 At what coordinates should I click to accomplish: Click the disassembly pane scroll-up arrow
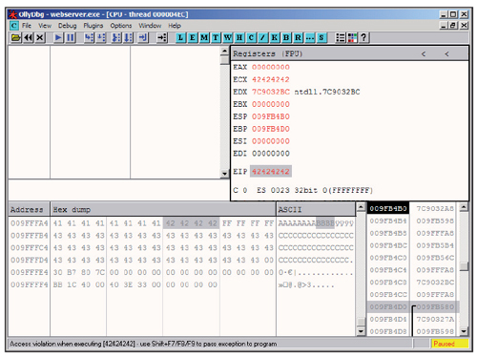pos(224,51)
